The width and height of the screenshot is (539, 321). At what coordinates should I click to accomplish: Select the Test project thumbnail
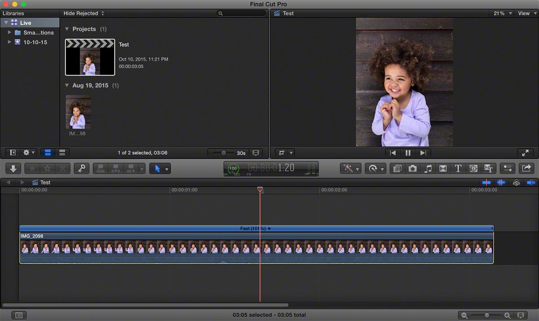point(90,57)
